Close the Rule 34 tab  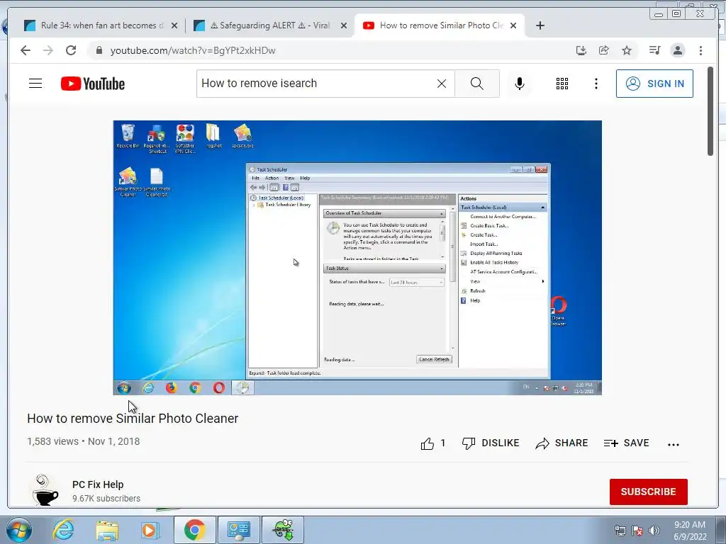click(x=174, y=26)
